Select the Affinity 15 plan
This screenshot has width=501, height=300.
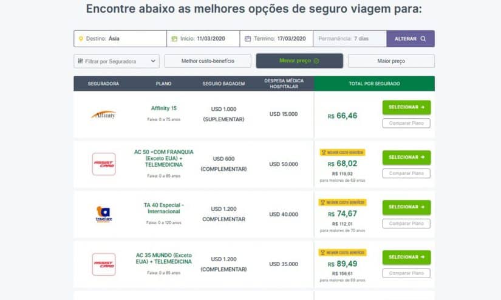(406, 107)
